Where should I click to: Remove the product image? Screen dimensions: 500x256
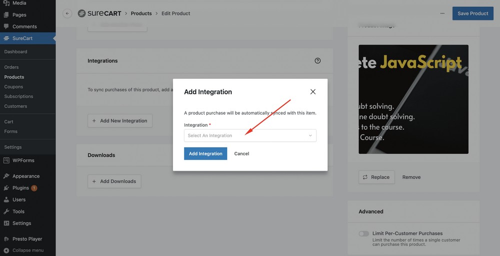click(x=411, y=177)
